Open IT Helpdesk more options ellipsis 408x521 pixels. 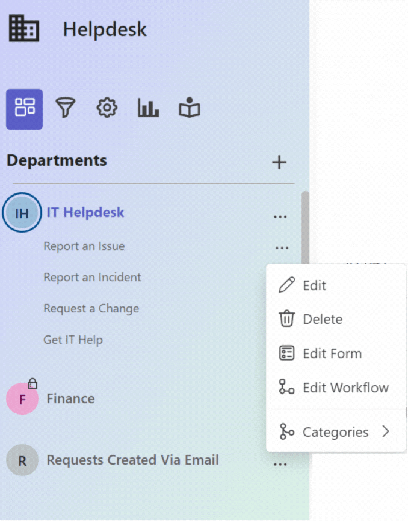click(280, 217)
